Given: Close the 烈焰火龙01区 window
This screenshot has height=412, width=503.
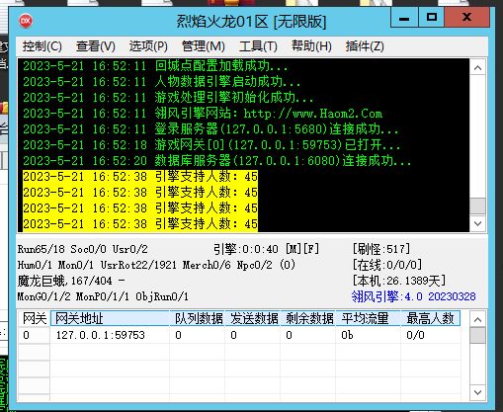Looking at the screenshot, I should [x=466, y=18].
